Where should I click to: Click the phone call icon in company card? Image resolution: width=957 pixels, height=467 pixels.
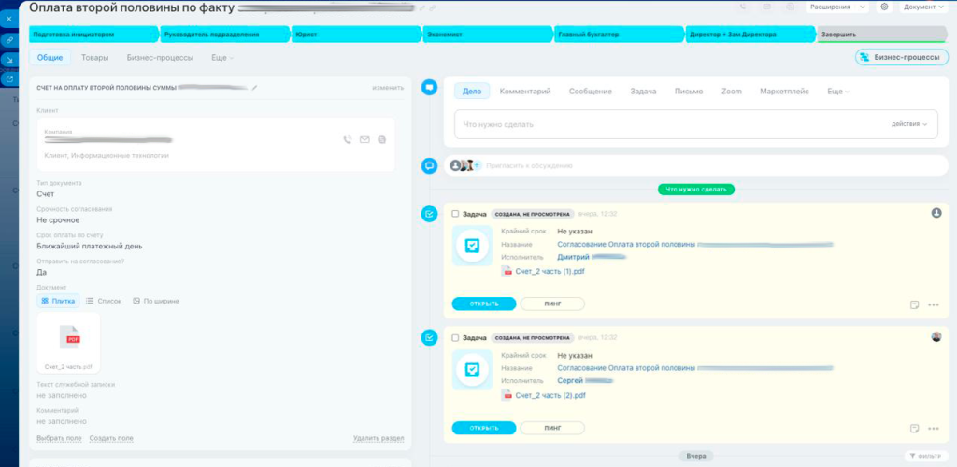(348, 139)
